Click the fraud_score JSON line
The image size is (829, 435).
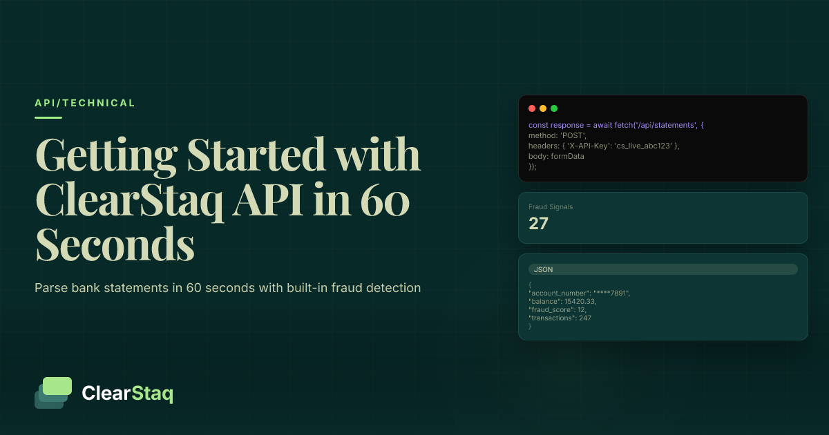[558, 310]
